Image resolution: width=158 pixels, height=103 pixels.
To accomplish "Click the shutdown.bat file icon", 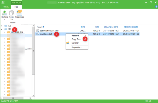I will (38, 34).
